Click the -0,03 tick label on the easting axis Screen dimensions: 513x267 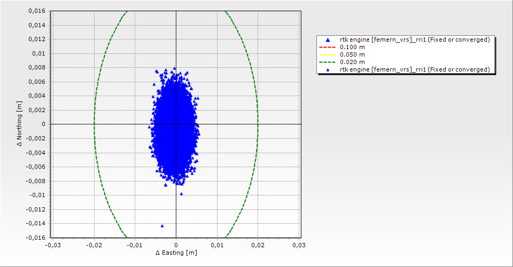pyautogui.click(x=52, y=245)
